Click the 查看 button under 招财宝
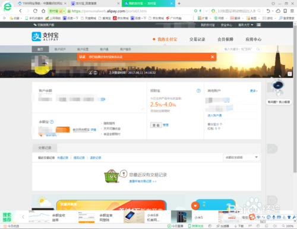Screen dimensions: 297x229 [156, 125]
